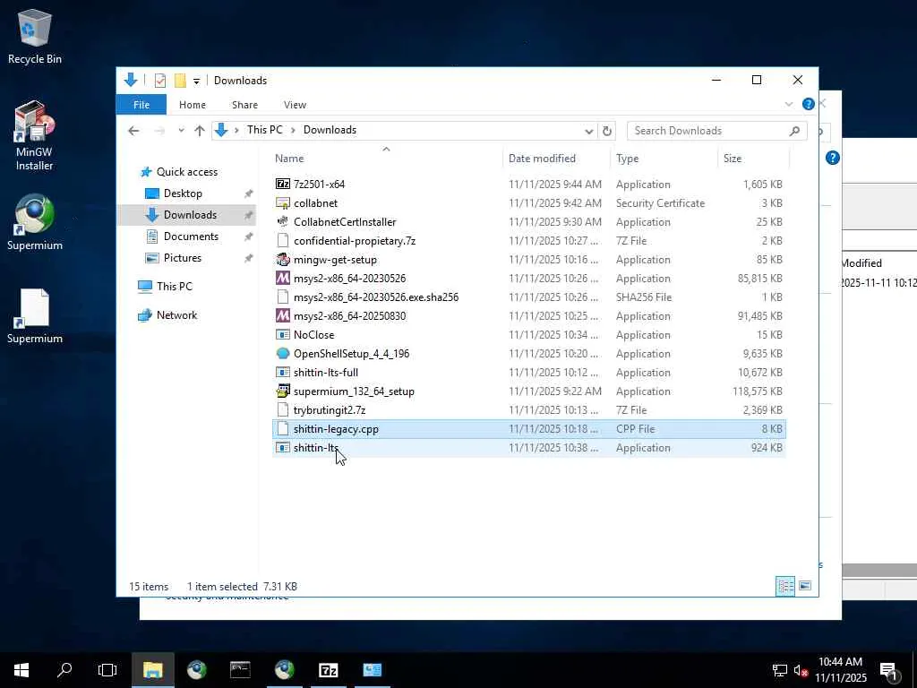The height and width of the screenshot is (688, 917).
Task: Switch to details view layout
Action: tap(784, 586)
